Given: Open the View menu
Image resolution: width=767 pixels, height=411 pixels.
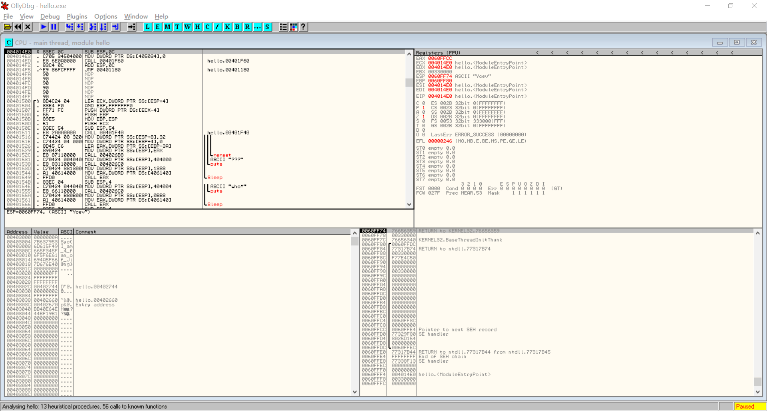Looking at the screenshot, I should (x=26, y=16).
